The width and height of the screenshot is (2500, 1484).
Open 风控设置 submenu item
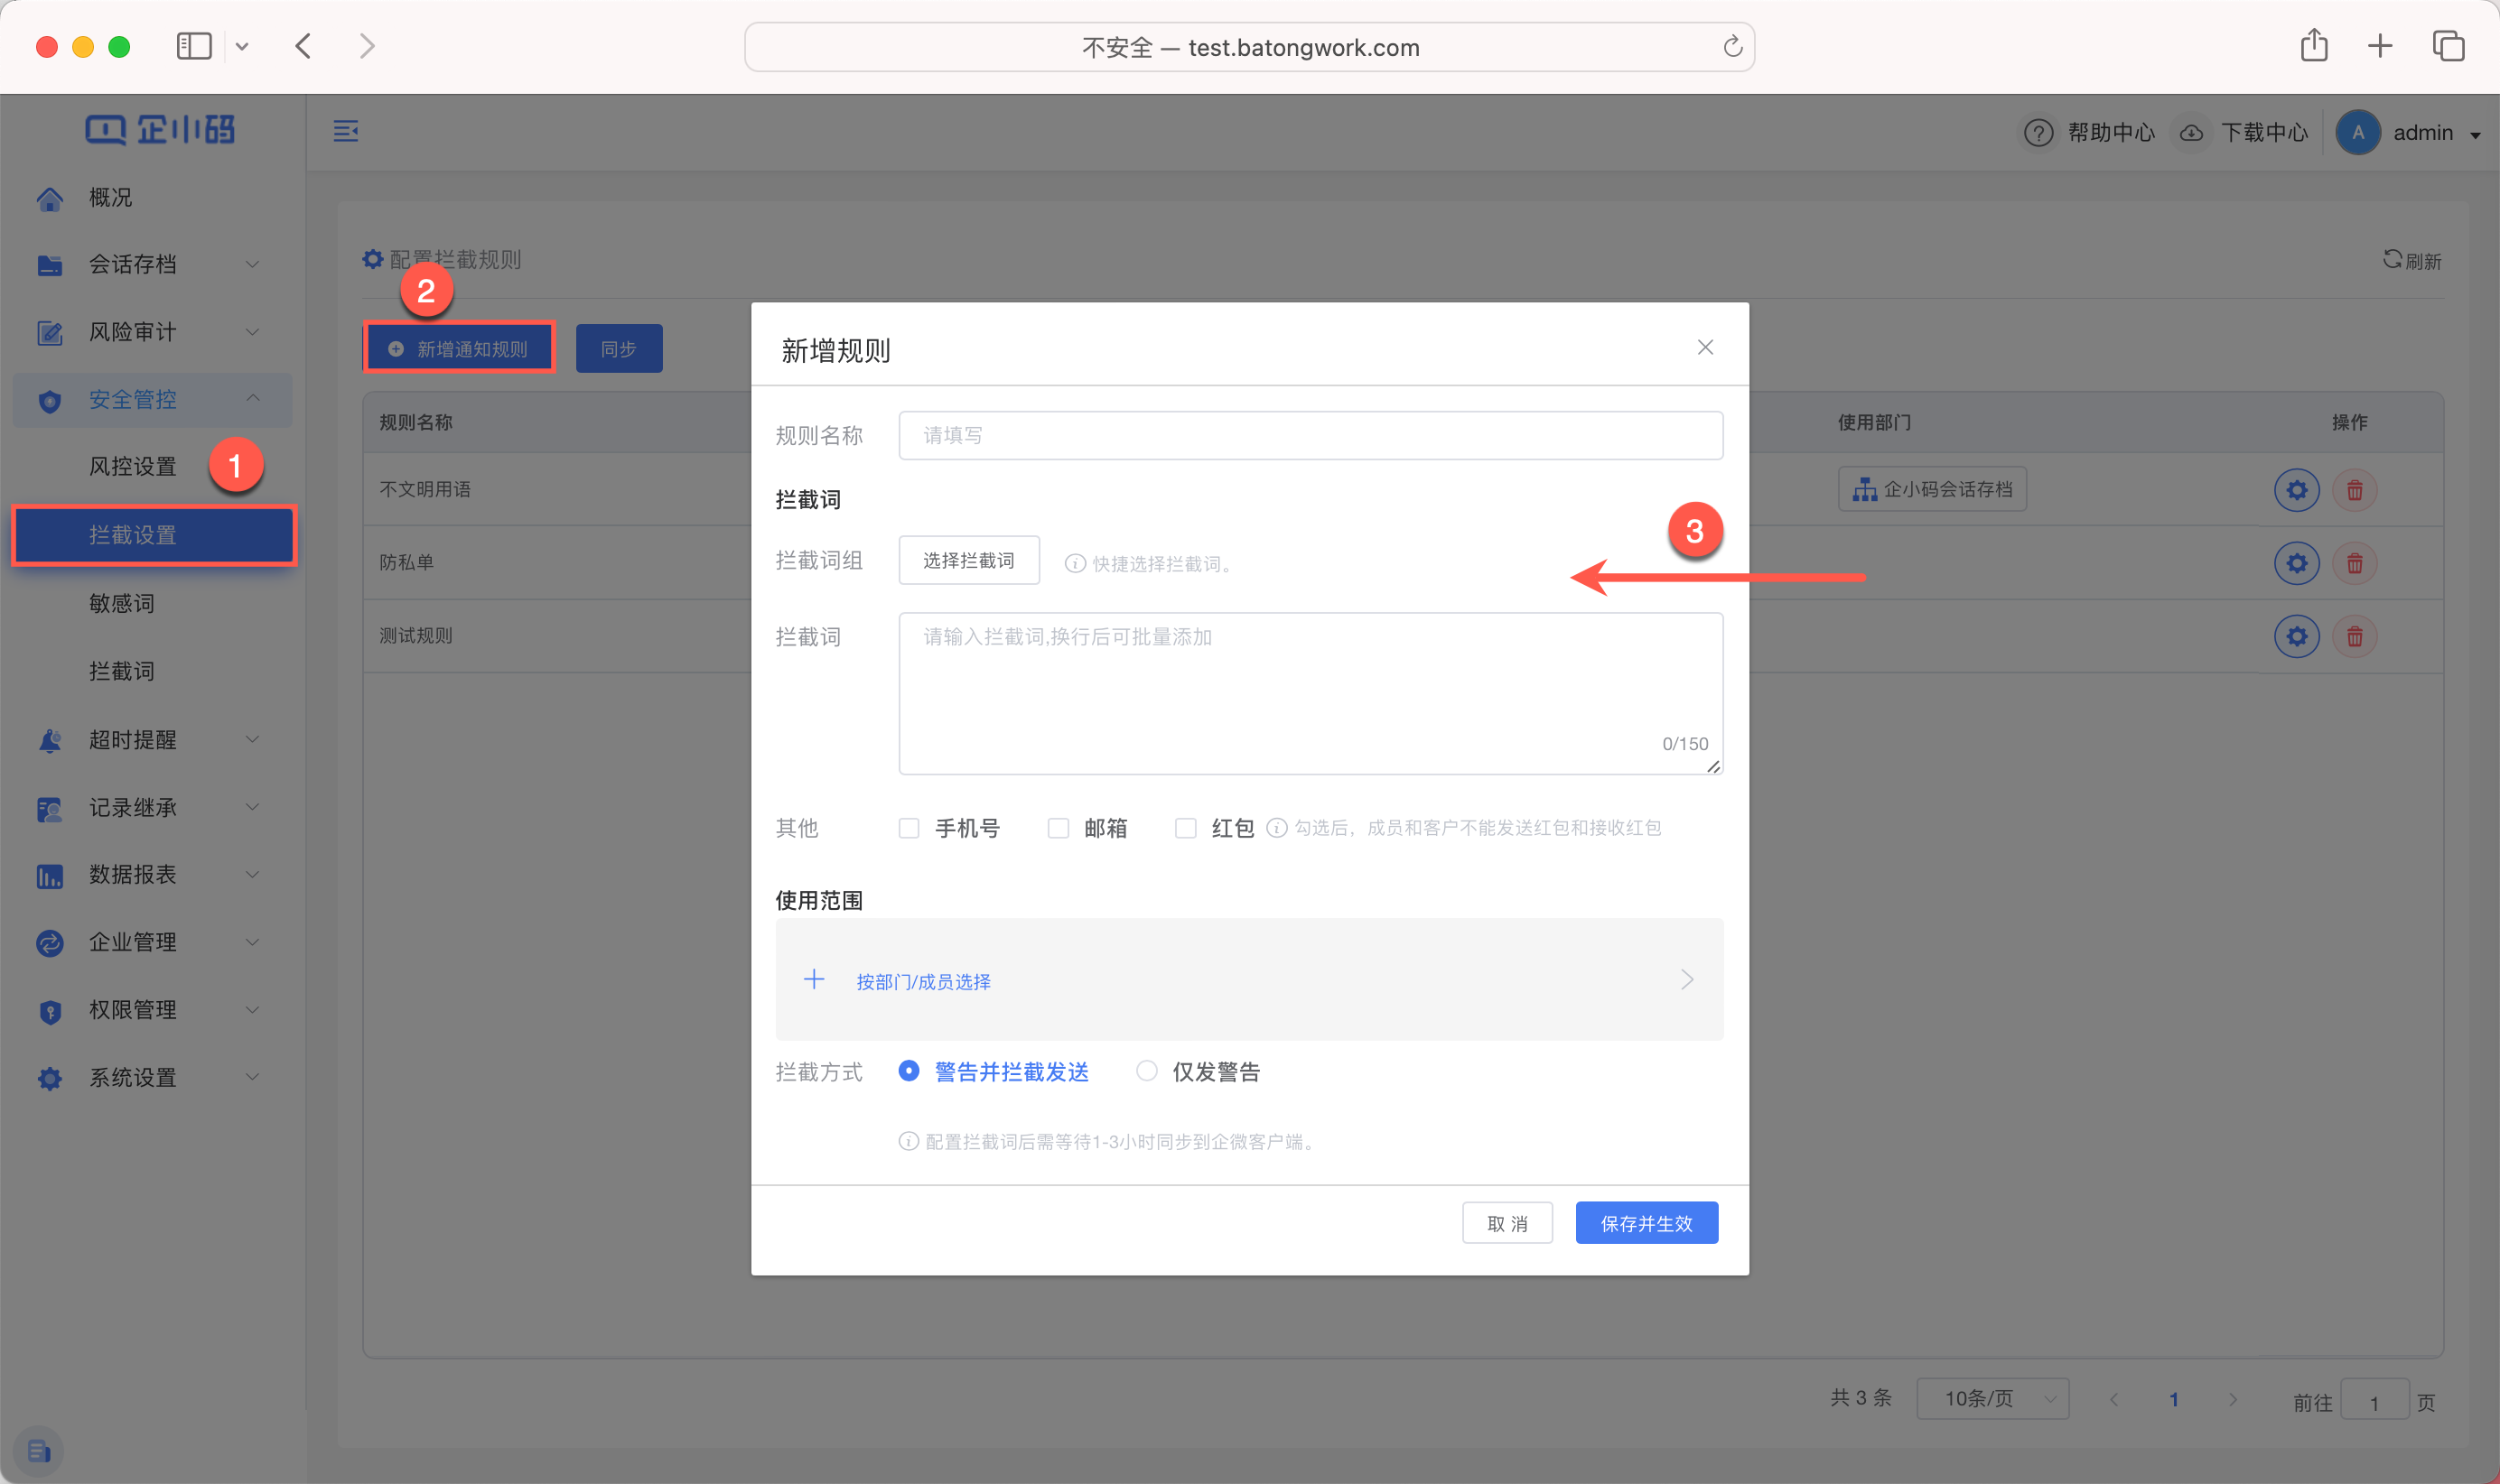pyautogui.click(x=132, y=467)
